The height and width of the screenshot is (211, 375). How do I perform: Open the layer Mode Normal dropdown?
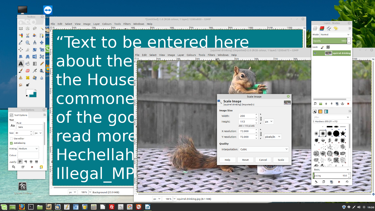[x=335, y=34]
